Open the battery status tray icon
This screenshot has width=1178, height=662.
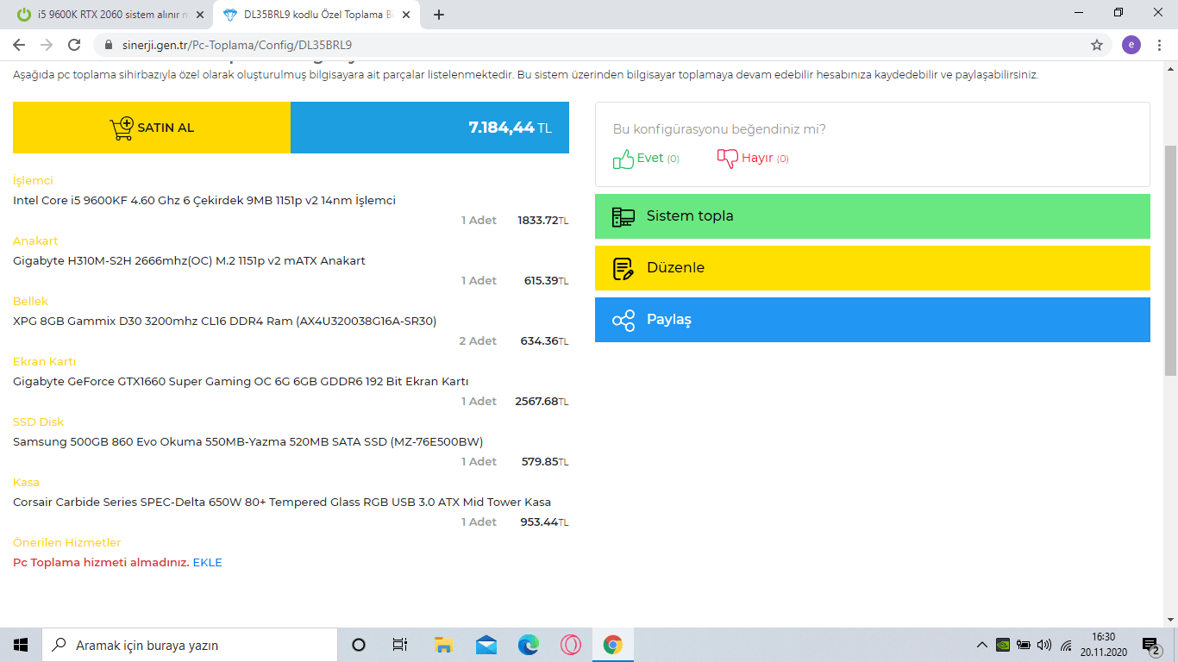point(1024,645)
